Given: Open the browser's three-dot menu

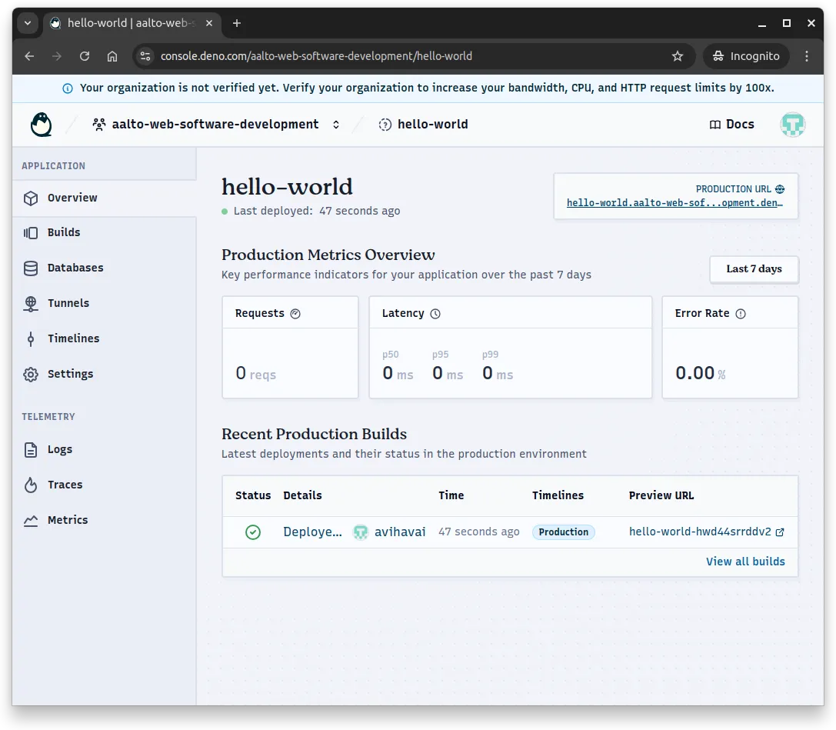Looking at the screenshot, I should [806, 56].
